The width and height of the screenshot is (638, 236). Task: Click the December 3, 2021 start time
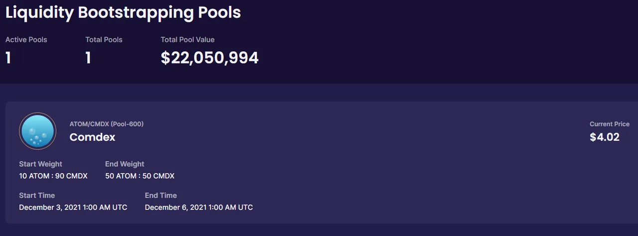[x=73, y=207]
